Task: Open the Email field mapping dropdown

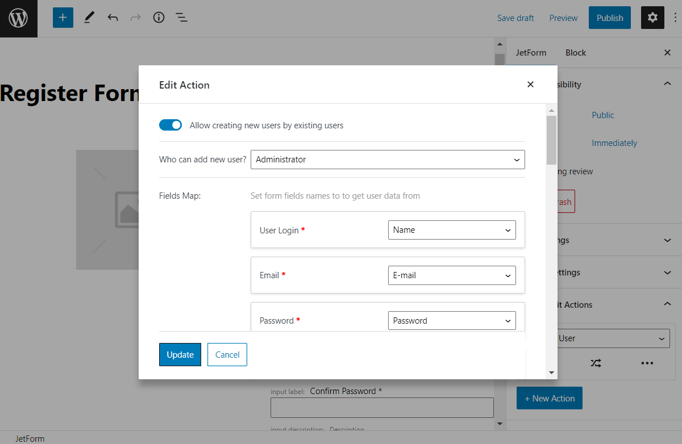Action: coord(452,275)
